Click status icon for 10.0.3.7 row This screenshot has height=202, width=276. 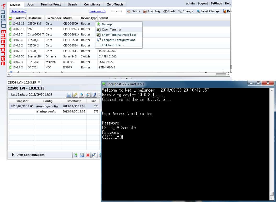coord(10,34)
